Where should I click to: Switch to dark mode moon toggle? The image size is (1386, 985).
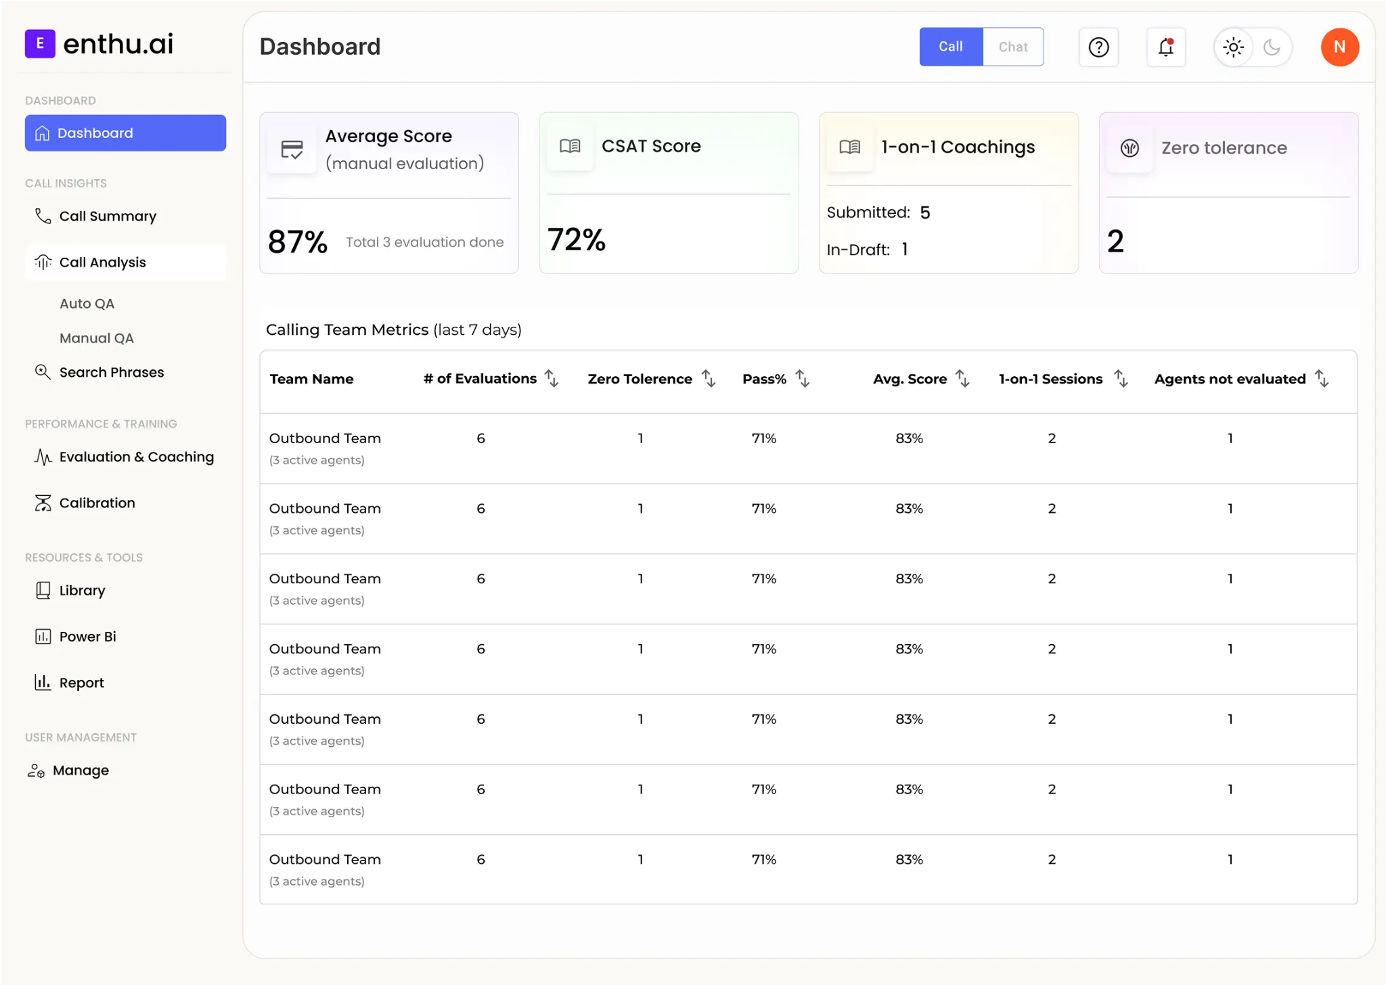coord(1272,47)
